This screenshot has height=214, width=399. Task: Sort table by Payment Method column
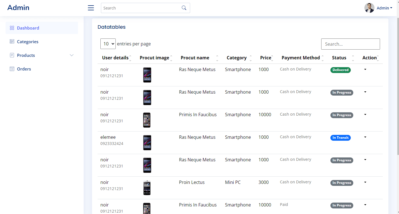point(302,58)
